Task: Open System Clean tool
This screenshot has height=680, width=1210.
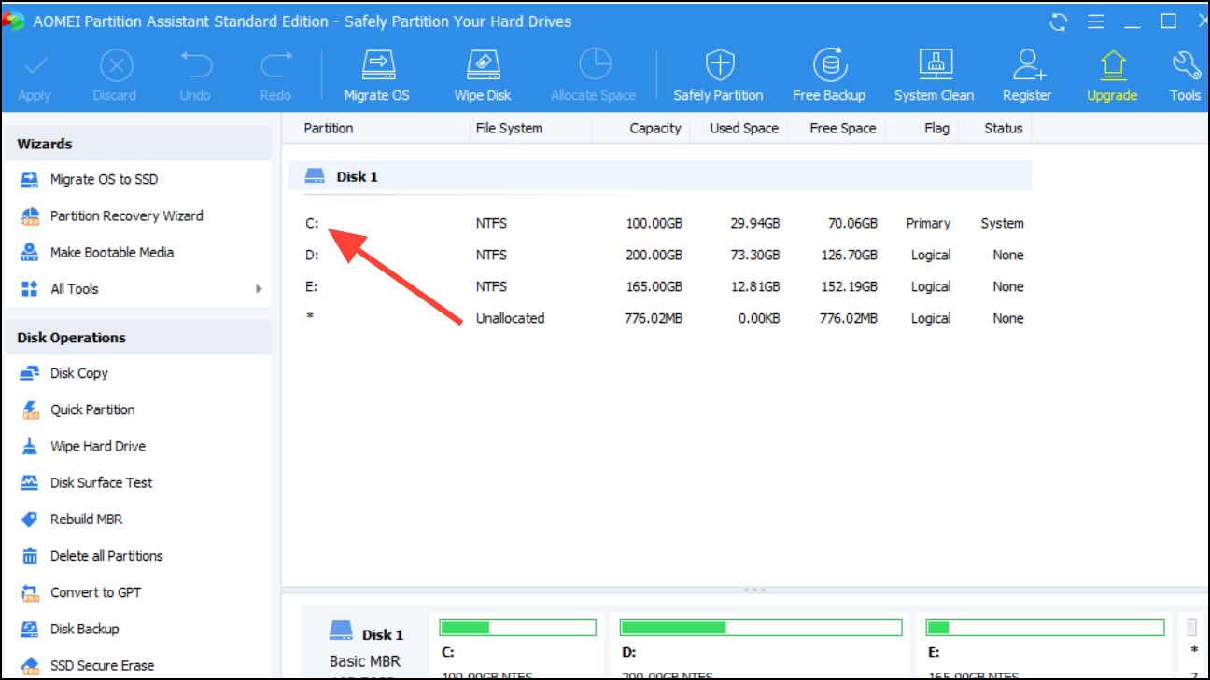Action: (935, 76)
